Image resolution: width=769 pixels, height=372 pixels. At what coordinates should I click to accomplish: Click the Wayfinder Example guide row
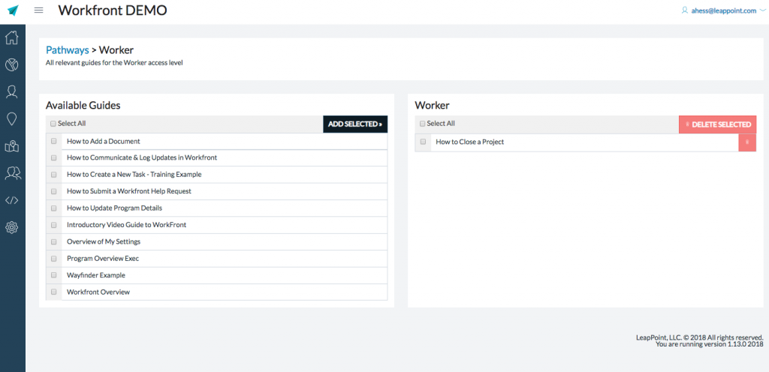(96, 275)
